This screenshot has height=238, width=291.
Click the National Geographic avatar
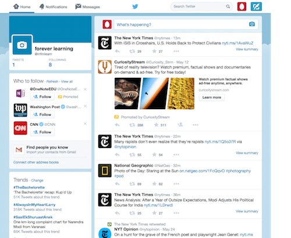(x=105, y=171)
